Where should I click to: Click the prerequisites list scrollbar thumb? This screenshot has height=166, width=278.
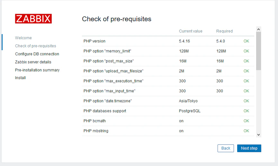coord(259,51)
